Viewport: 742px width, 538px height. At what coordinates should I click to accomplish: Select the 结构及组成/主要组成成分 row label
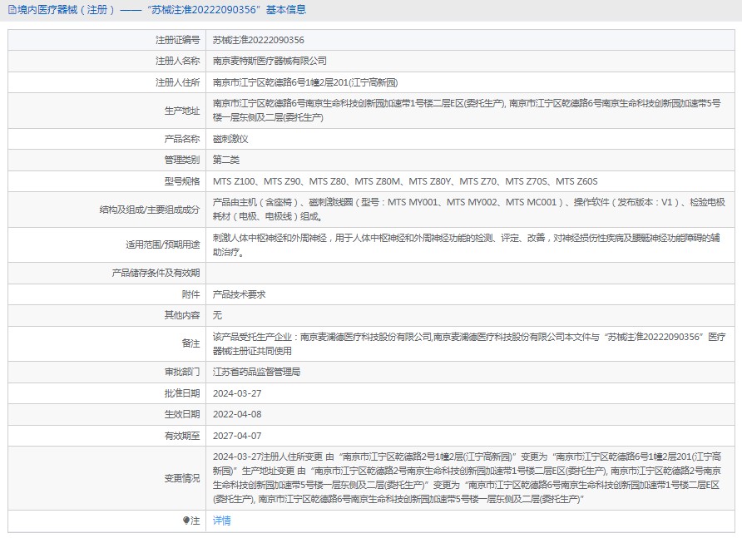150,210
